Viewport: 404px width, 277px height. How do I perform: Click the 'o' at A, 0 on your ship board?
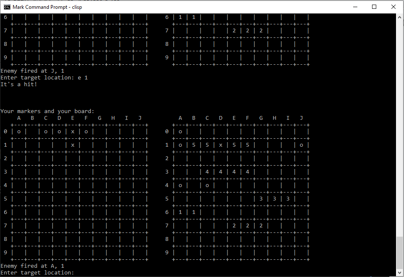point(180,132)
